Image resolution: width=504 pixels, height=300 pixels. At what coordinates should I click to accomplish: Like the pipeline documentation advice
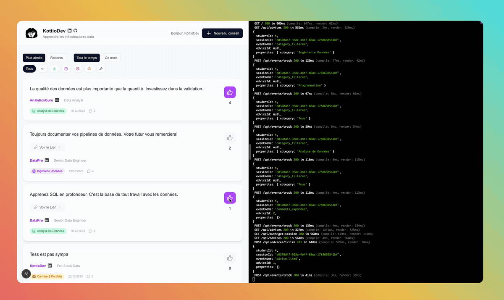click(230, 137)
